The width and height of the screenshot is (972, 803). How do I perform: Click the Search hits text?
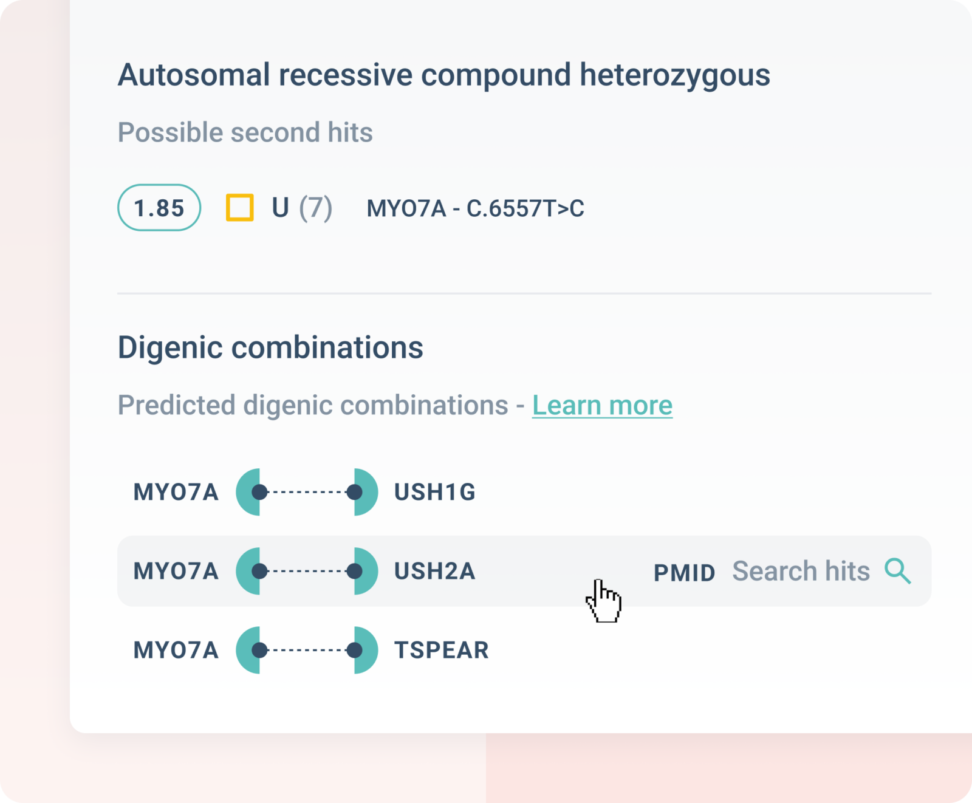click(x=801, y=571)
